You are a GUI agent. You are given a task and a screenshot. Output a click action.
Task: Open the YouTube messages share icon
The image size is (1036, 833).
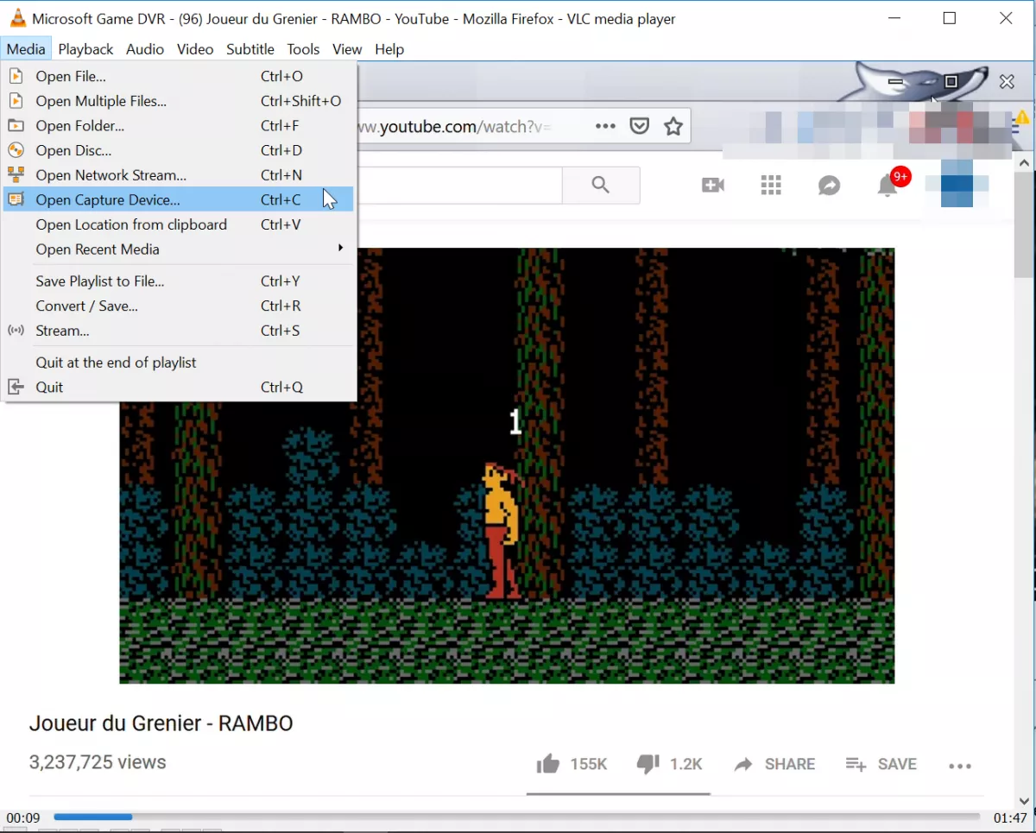(x=830, y=185)
